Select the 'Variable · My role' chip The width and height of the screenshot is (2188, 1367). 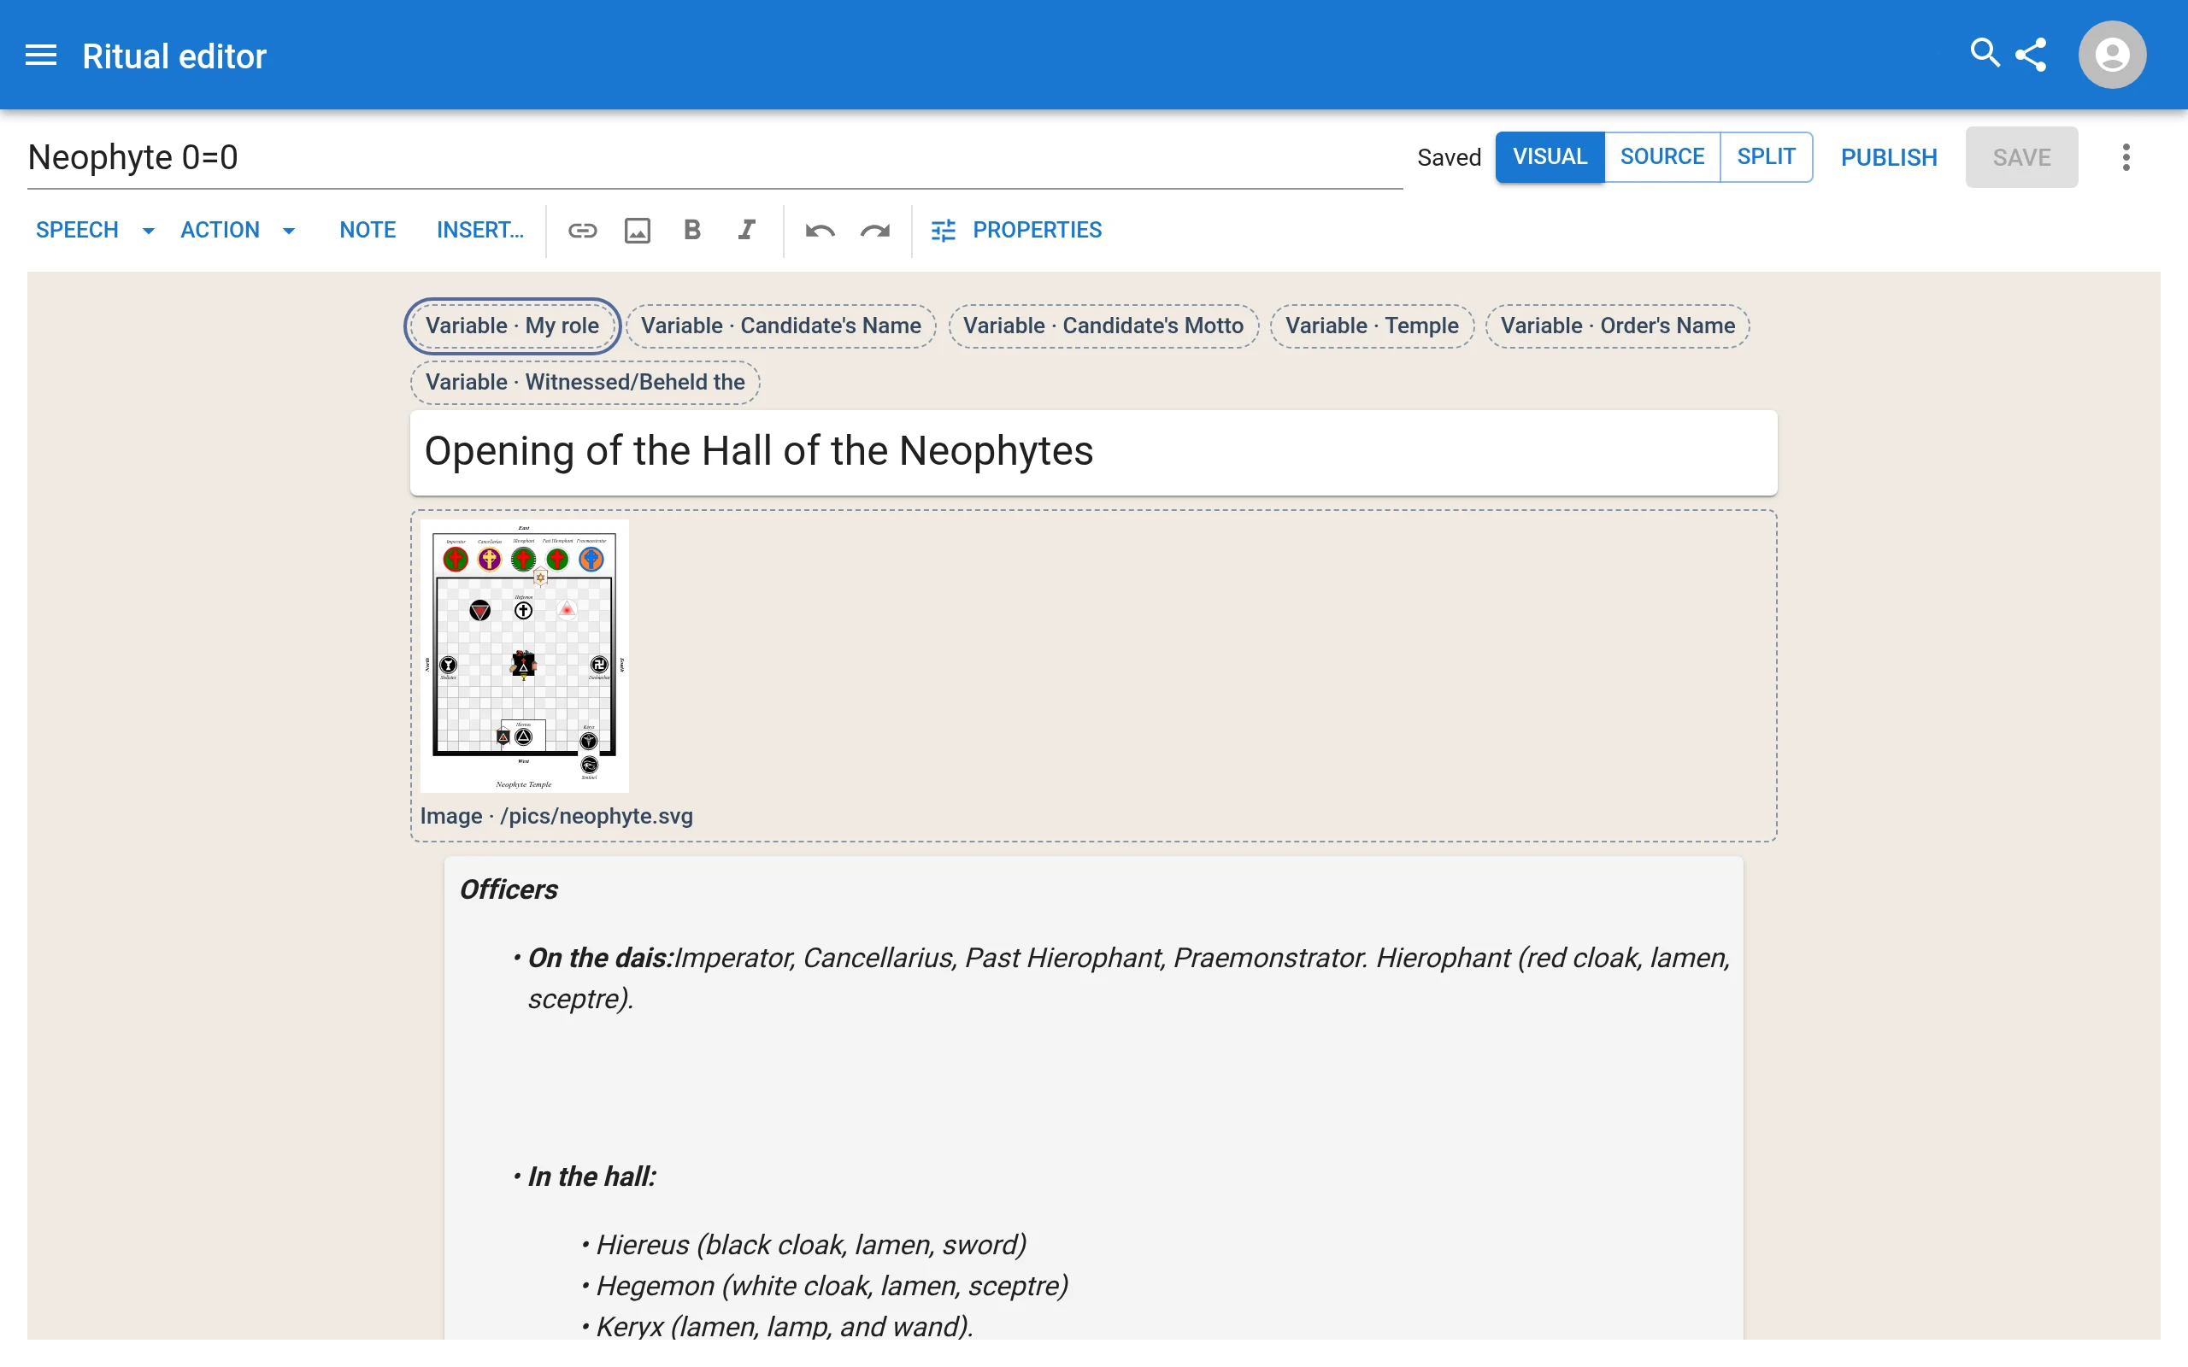click(512, 326)
